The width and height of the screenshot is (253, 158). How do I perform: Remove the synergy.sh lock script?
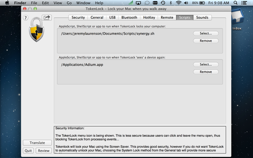coord(206,41)
